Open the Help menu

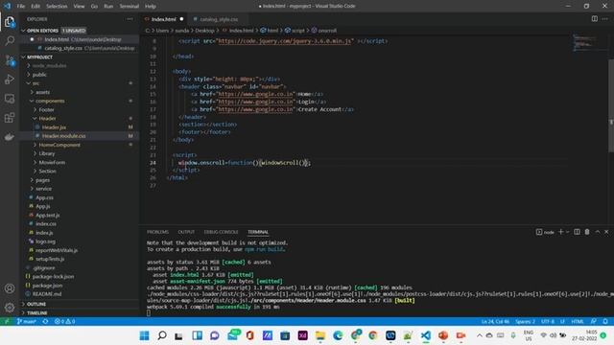(151, 7)
